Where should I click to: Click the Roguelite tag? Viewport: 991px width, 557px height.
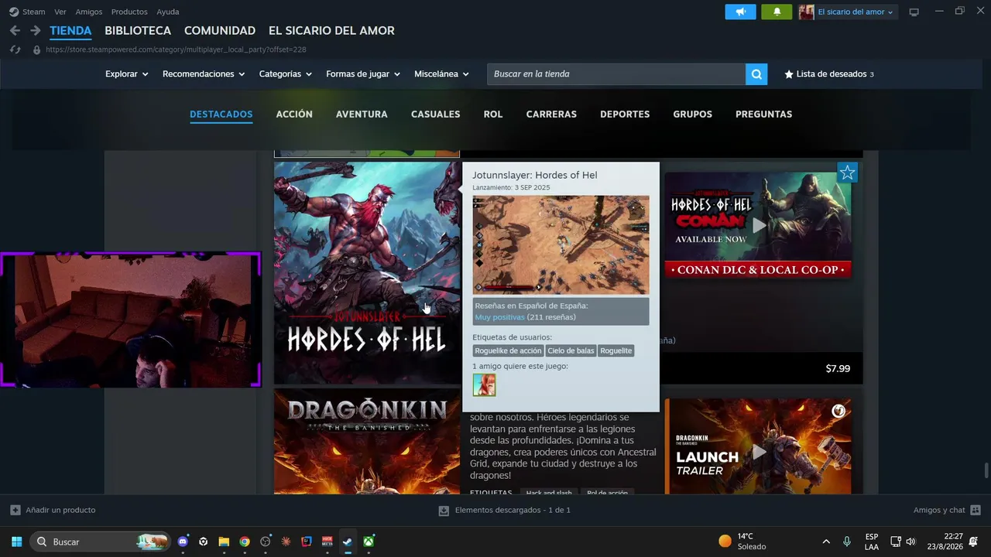tap(616, 351)
